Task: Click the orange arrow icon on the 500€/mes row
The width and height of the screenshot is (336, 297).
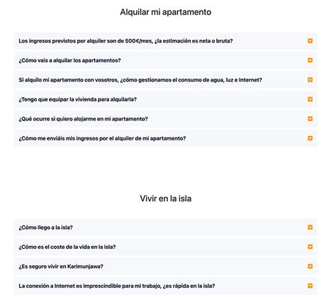Action: [x=310, y=41]
